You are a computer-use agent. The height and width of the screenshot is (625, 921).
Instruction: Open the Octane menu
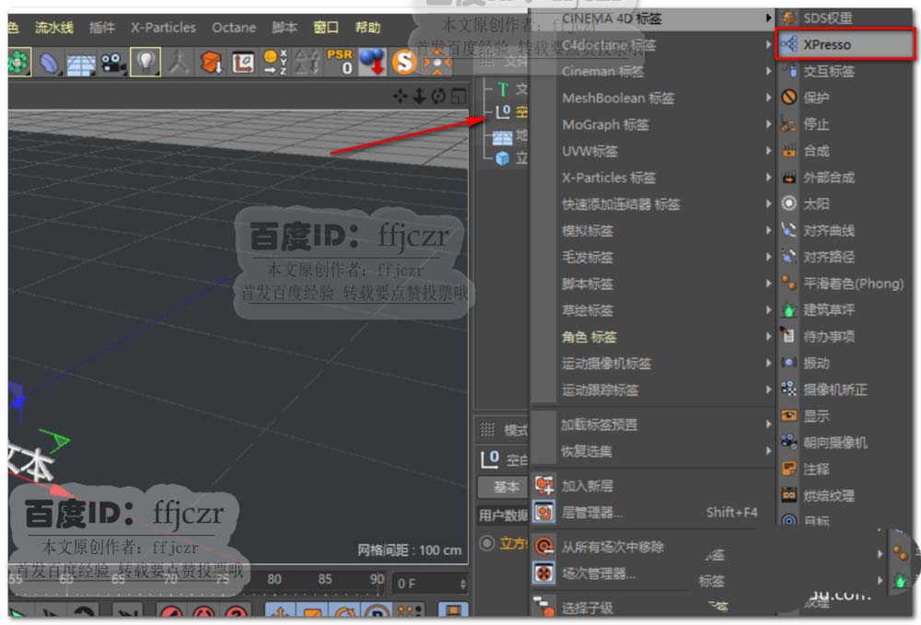pyautogui.click(x=233, y=28)
